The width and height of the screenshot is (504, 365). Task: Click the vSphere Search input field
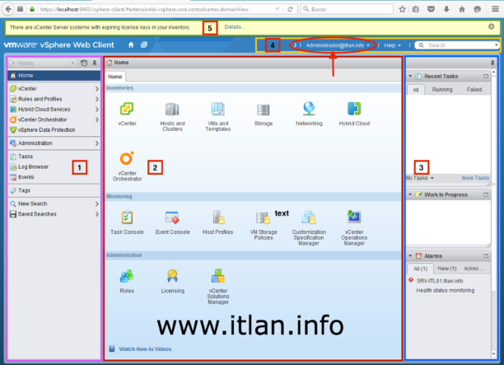457,45
